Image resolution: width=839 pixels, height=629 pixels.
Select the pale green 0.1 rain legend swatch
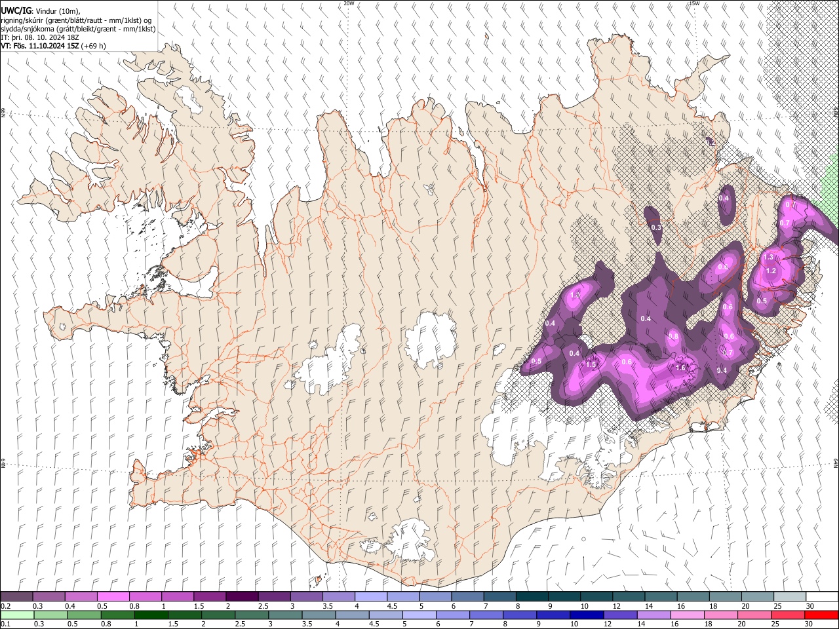coord(17,615)
